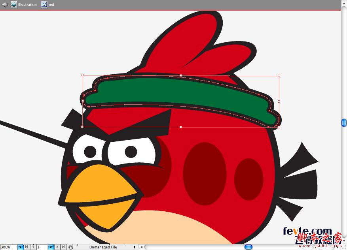Image resolution: width=347 pixels, height=250 pixels.
Task: Open the artboard number dropdown
Action: pyautogui.click(x=51, y=247)
